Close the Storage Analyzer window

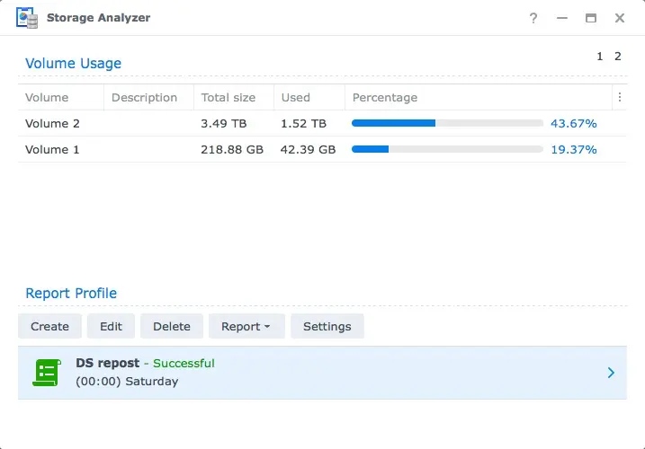(620, 18)
